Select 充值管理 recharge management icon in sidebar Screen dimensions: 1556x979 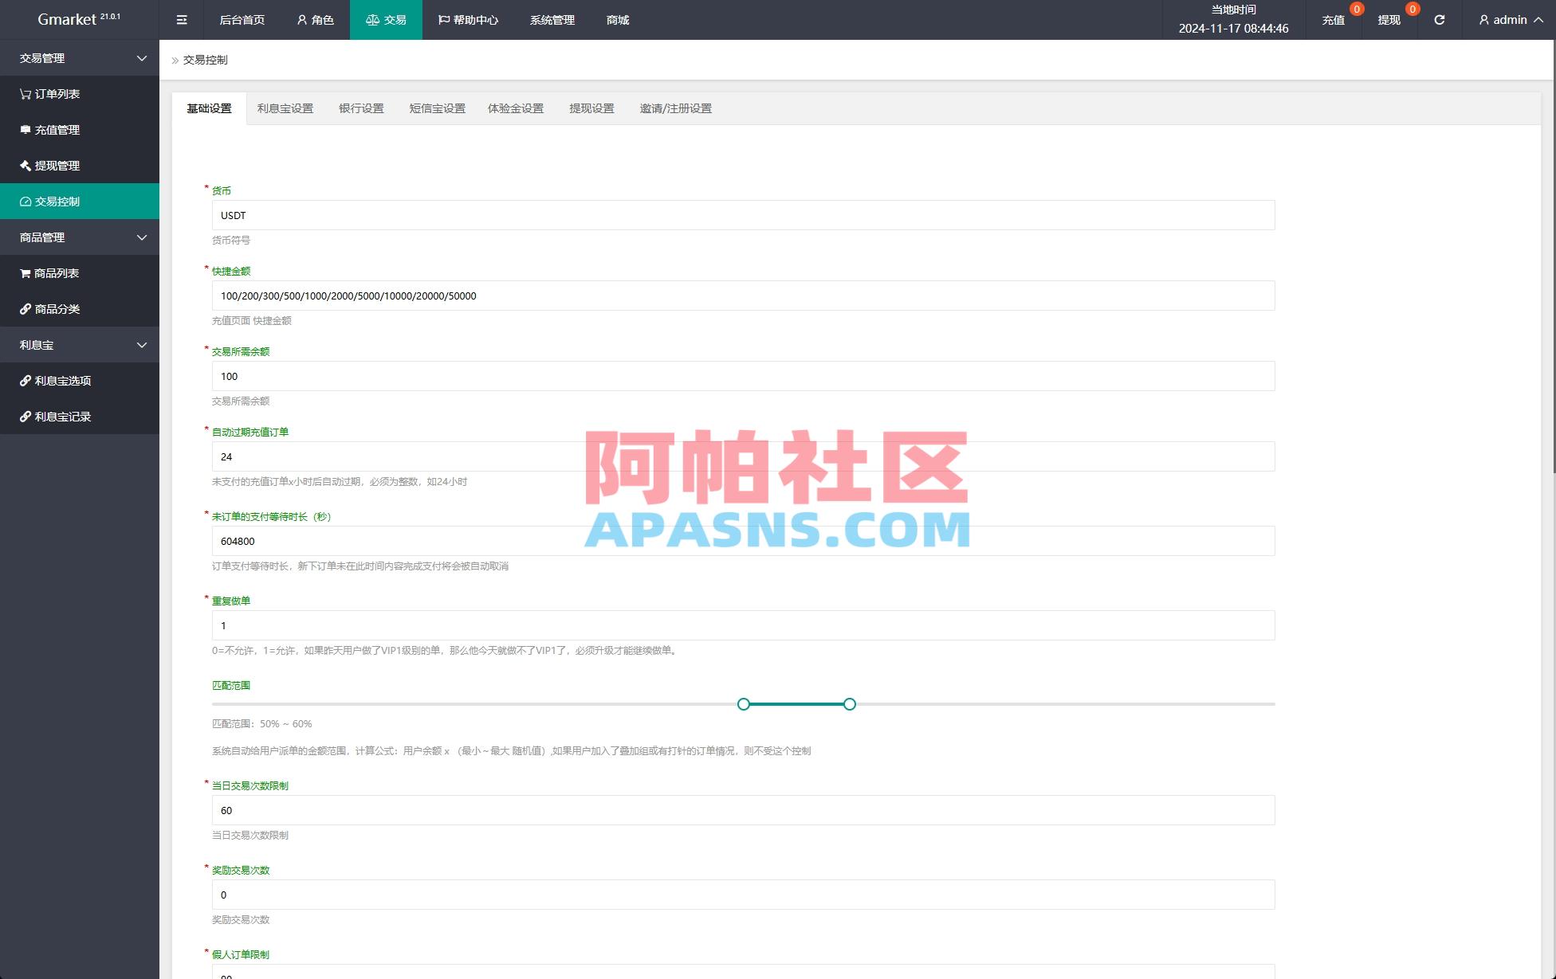[x=25, y=130]
